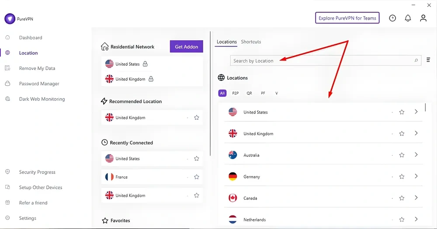This screenshot has width=437, height=229.
Task: Click the search magnifier icon
Action: [x=416, y=60]
